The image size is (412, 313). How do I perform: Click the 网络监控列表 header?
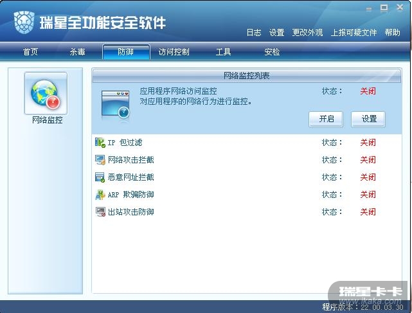pyautogui.click(x=247, y=76)
